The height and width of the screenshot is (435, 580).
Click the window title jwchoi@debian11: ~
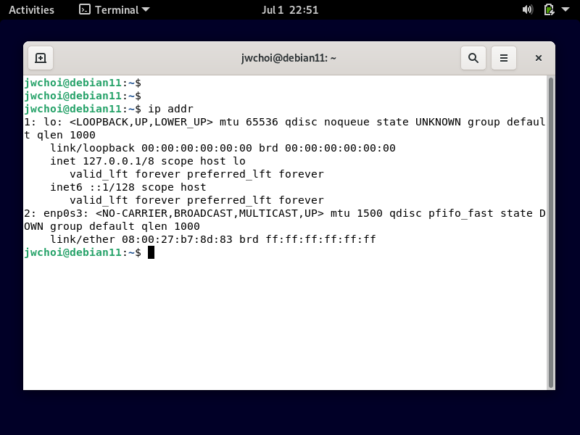click(288, 57)
